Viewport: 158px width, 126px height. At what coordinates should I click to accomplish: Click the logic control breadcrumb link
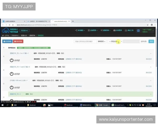(32, 35)
